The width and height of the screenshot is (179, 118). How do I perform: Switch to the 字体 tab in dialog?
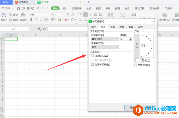[x=112, y=27]
